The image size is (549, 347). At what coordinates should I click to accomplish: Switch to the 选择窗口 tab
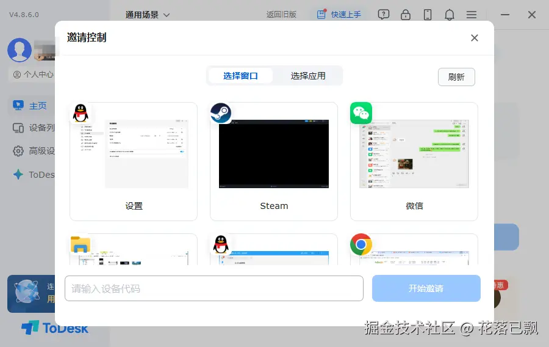pyautogui.click(x=240, y=76)
